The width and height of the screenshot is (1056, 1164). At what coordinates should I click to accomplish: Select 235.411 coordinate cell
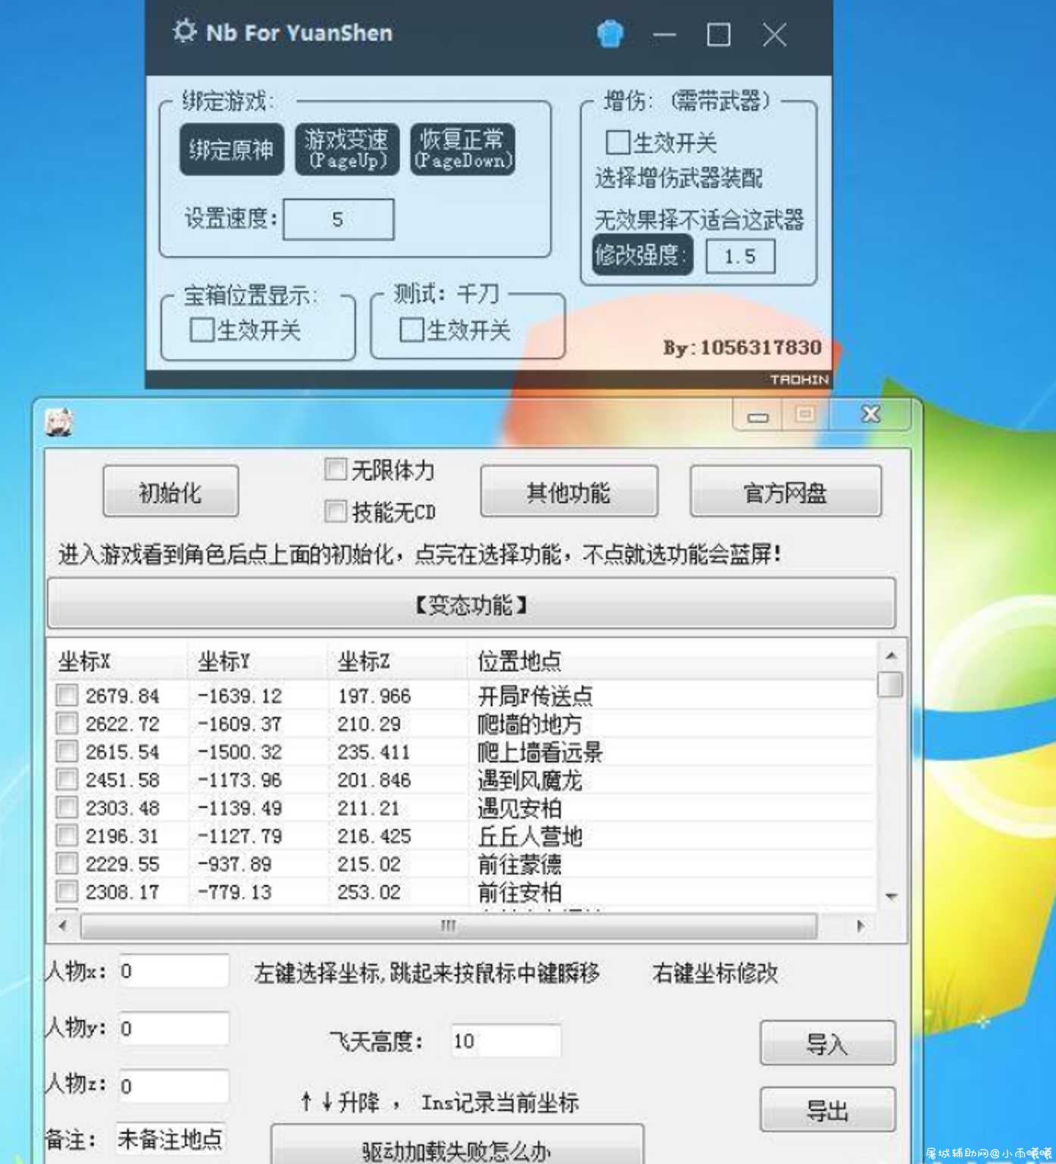coord(374,752)
